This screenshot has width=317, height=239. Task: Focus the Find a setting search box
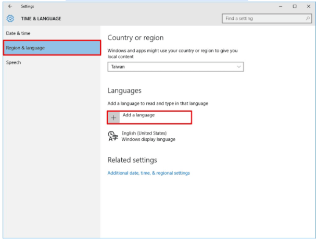click(x=263, y=19)
